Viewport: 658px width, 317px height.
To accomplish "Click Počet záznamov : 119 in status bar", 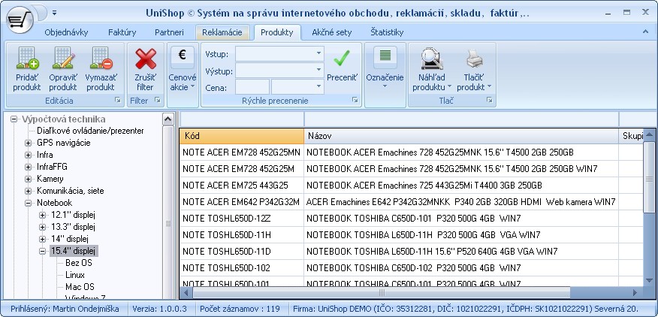I will [240, 309].
